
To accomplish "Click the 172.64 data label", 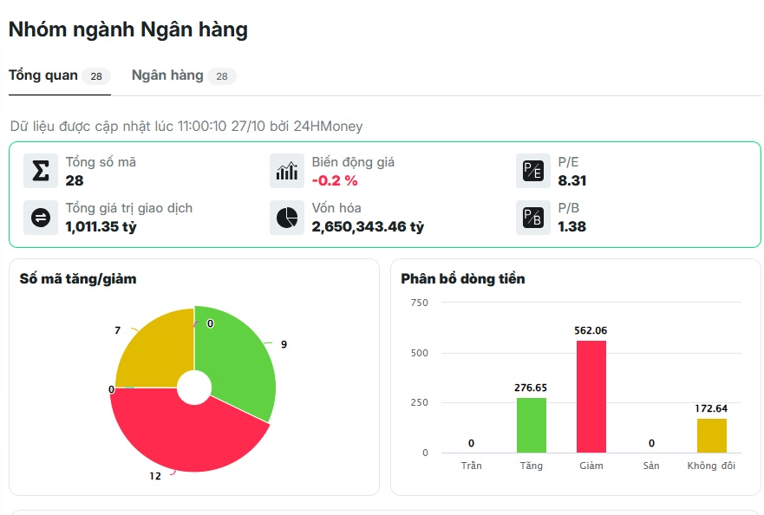I will point(711,408).
